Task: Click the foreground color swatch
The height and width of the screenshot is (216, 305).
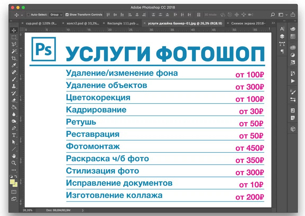Action: 12,182
